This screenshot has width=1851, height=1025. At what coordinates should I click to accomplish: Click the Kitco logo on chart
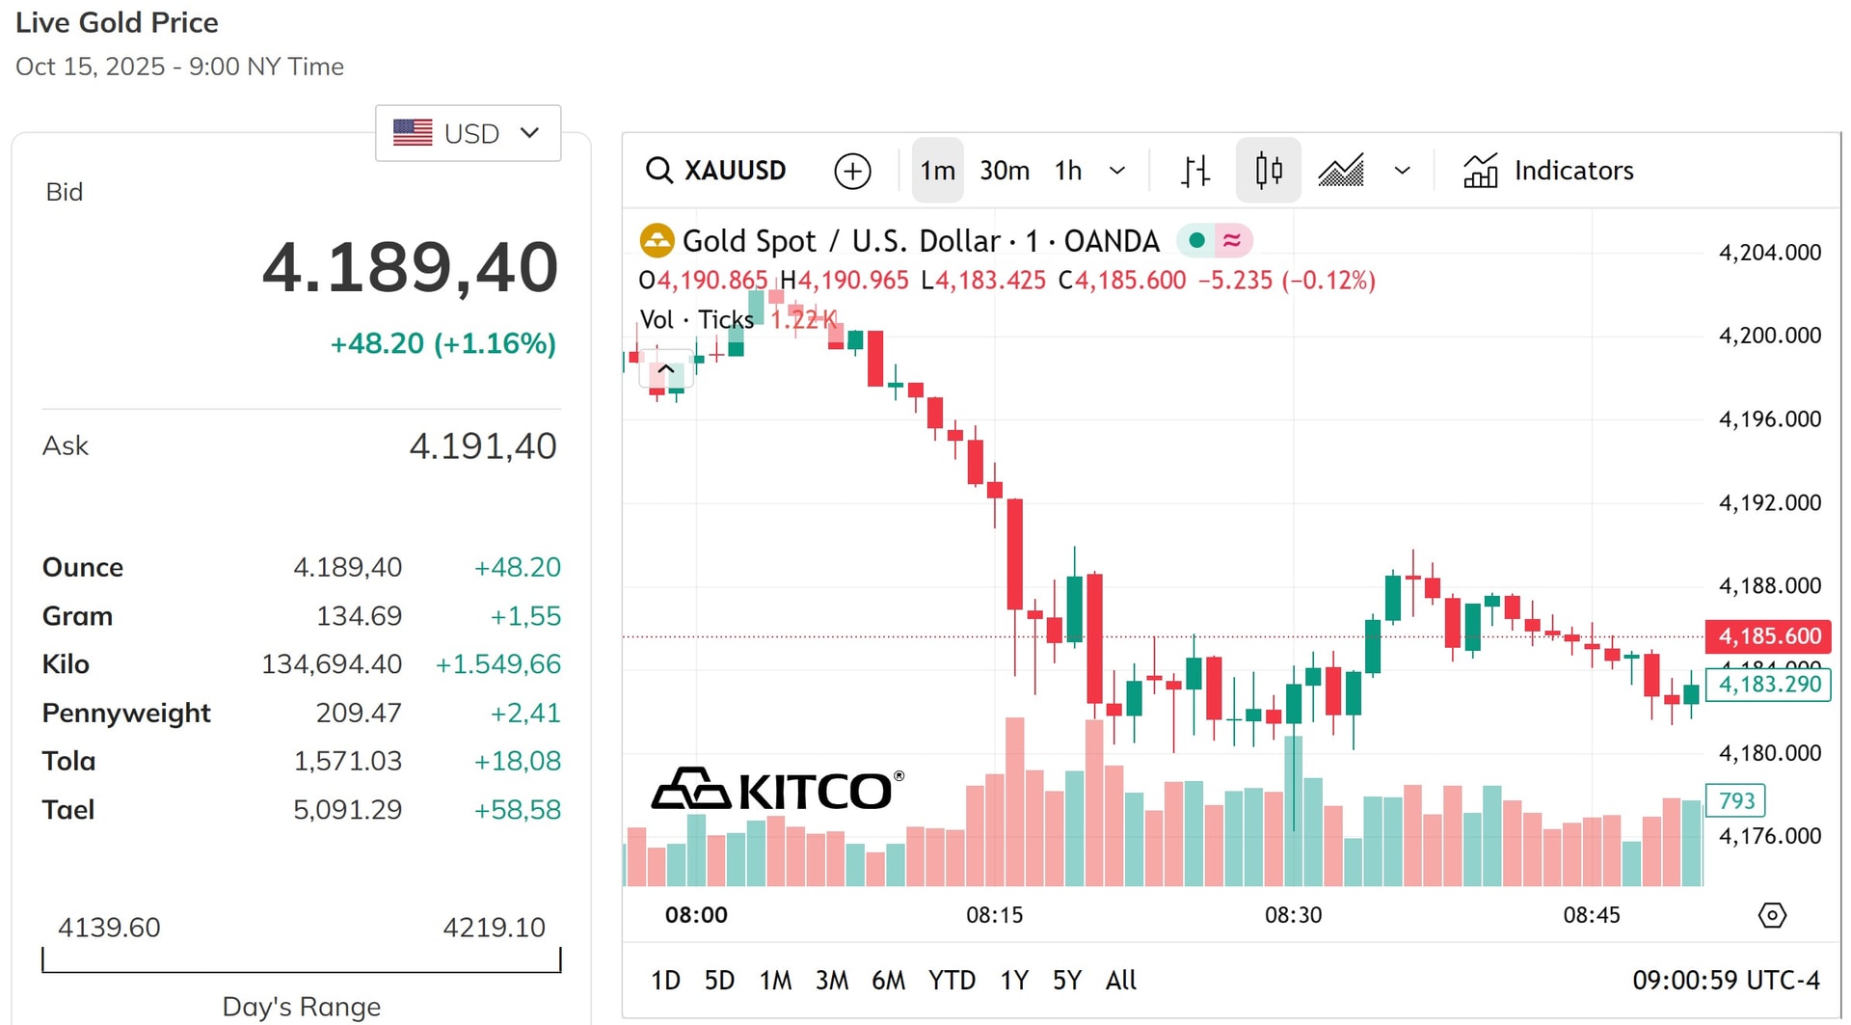(x=778, y=790)
